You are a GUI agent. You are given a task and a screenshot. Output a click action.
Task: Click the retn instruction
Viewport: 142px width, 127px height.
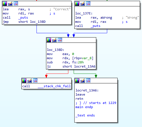(x=79, y=99)
